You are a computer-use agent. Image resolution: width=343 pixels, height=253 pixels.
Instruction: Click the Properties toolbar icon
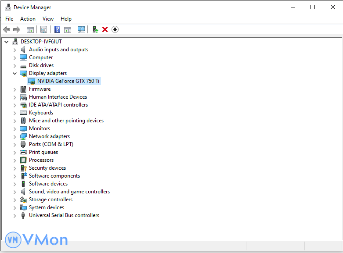(x=43, y=29)
